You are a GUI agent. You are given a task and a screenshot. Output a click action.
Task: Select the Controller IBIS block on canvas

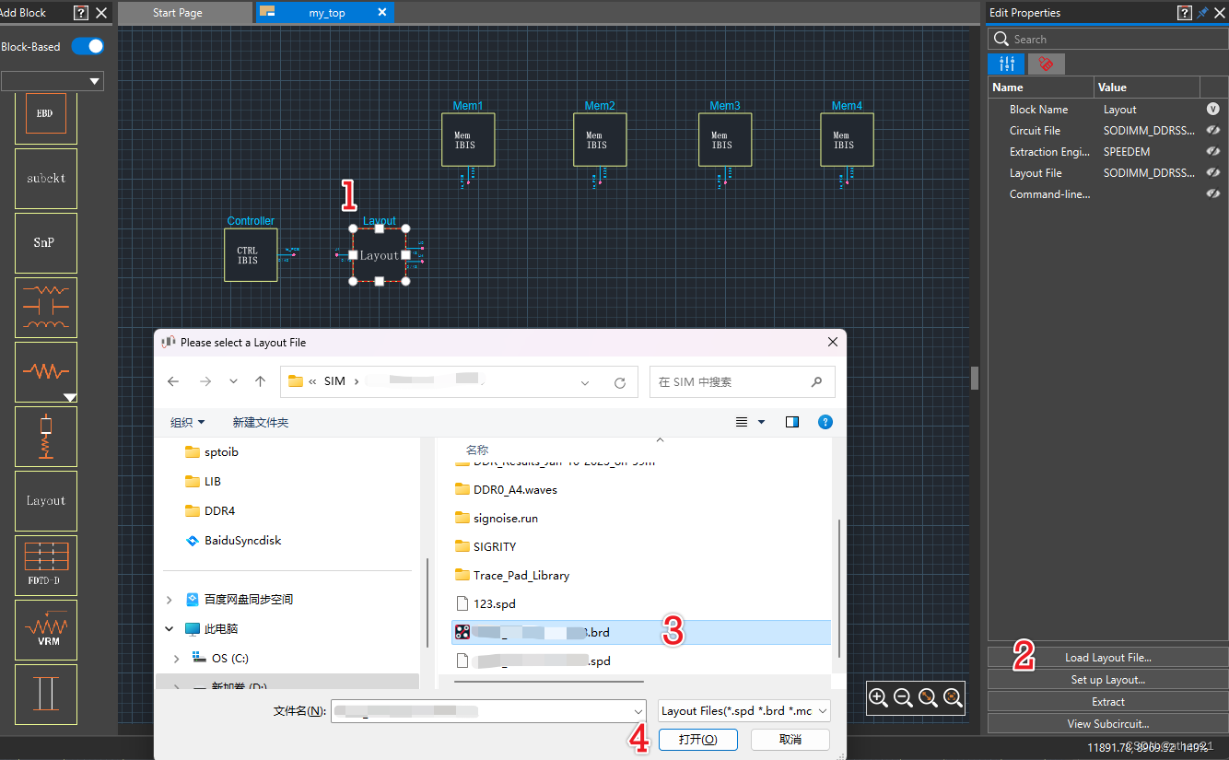click(251, 254)
